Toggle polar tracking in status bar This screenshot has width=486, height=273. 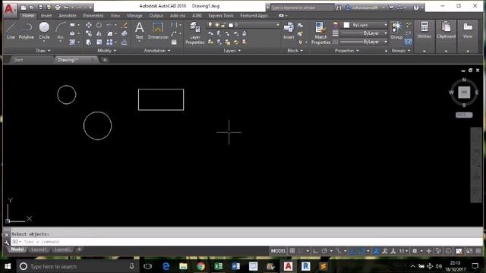point(324,251)
